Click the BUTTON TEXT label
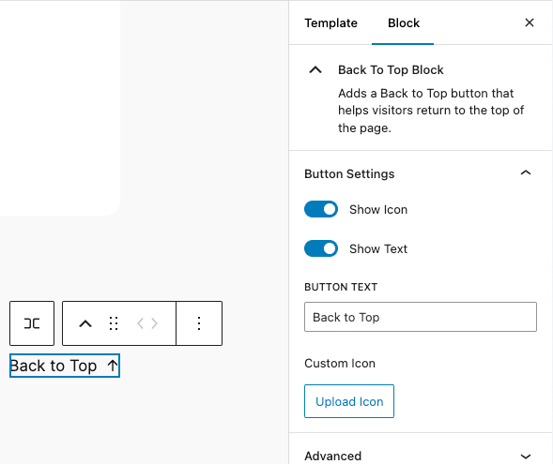 pos(341,287)
